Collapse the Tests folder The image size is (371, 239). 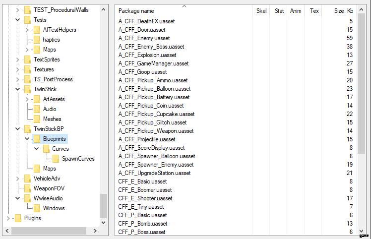click(17, 20)
